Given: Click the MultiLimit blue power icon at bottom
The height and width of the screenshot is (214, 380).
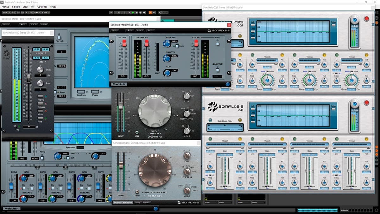Looking at the screenshot, I should pyautogui.click(x=155, y=208).
